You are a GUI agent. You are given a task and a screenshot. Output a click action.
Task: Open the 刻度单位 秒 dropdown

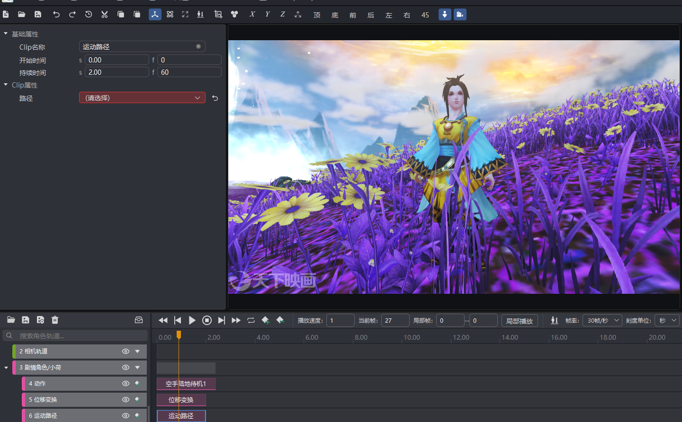pos(667,320)
